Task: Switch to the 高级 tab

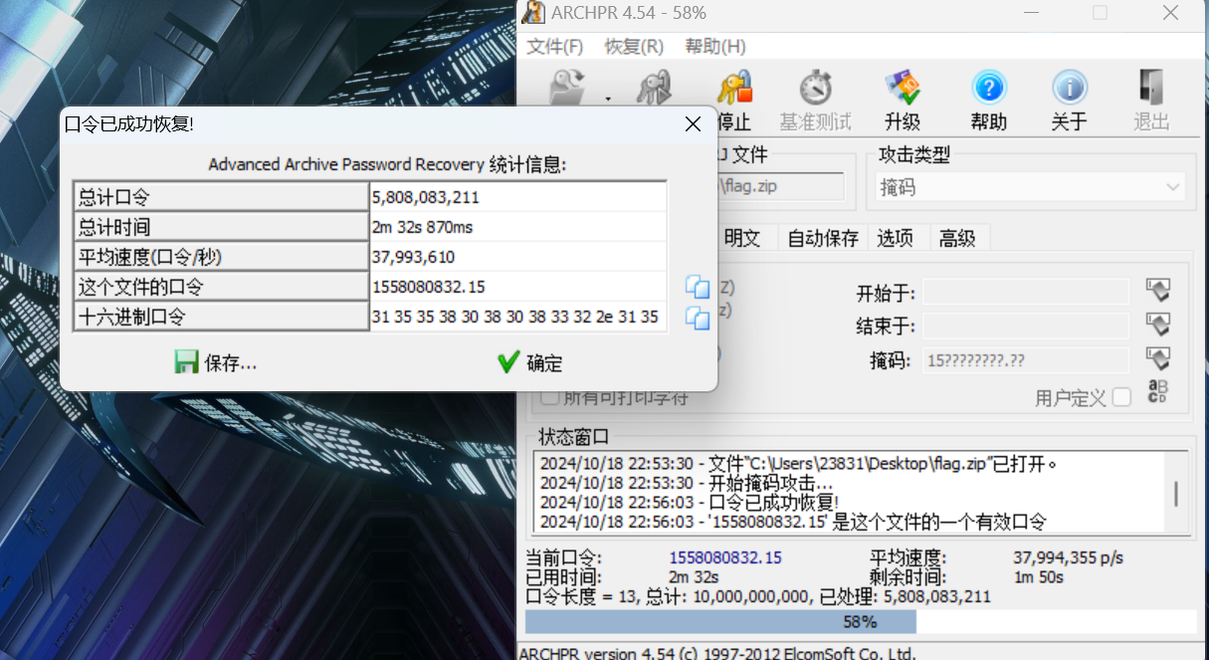Action: pyautogui.click(x=957, y=238)
